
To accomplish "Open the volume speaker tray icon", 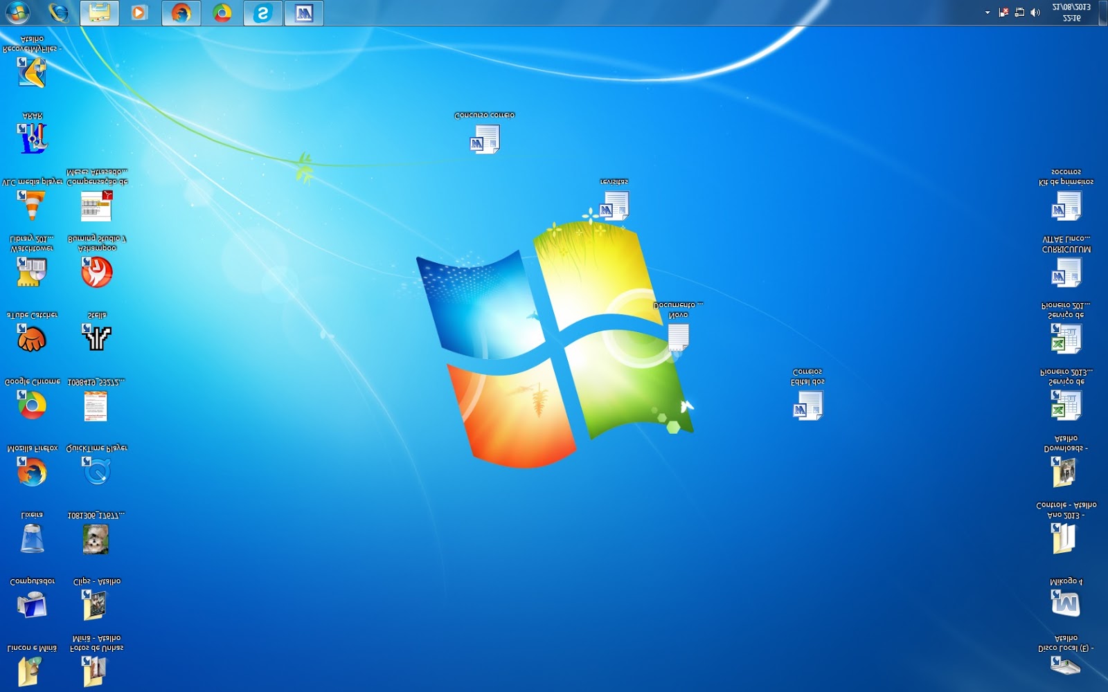I will pyautogui.click(x=1035, y=12).
